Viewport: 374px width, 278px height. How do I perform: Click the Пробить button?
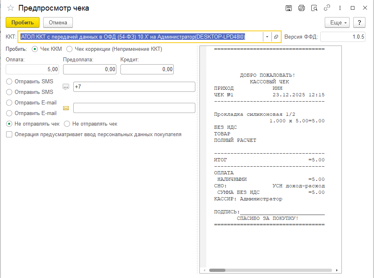click(x=22, y=22)
